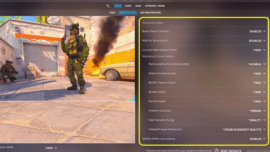Expand the FidelityFX Super Resolution dropdown

click(x=244, y=129)
